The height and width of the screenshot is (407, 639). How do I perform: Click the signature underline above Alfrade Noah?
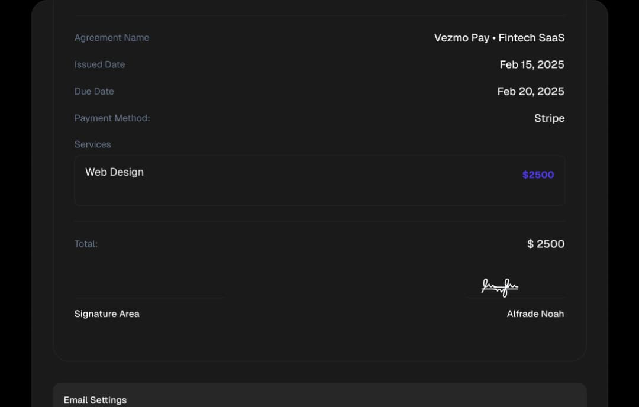pos(515,298)
